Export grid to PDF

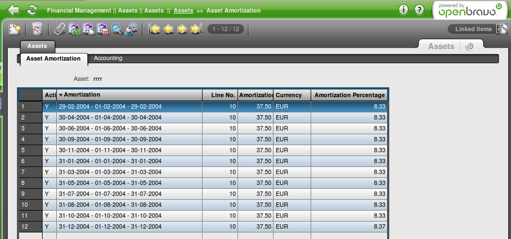coord(103,29)
